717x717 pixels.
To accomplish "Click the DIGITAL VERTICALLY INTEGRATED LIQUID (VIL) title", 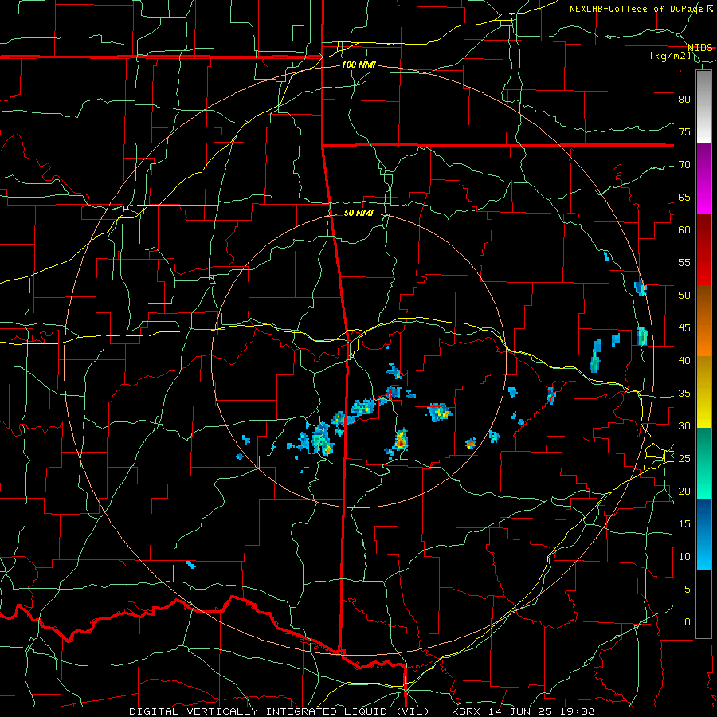I will point(279,711).
